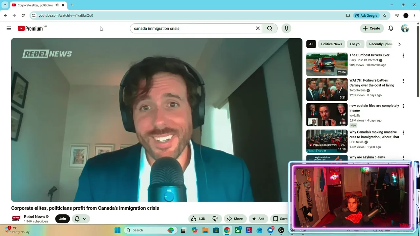The width and height of the screenshot is (420, 236).
Task: Click the browser address bar URL
Action: pos(66,15)
